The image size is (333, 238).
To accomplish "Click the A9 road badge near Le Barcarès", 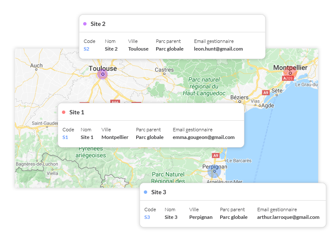I will tap(215, 156).
